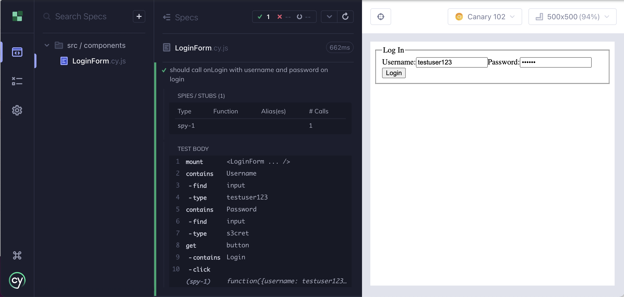624x297 pixels.
Task: Click the reporter header document icon
Action: (167, 48)
